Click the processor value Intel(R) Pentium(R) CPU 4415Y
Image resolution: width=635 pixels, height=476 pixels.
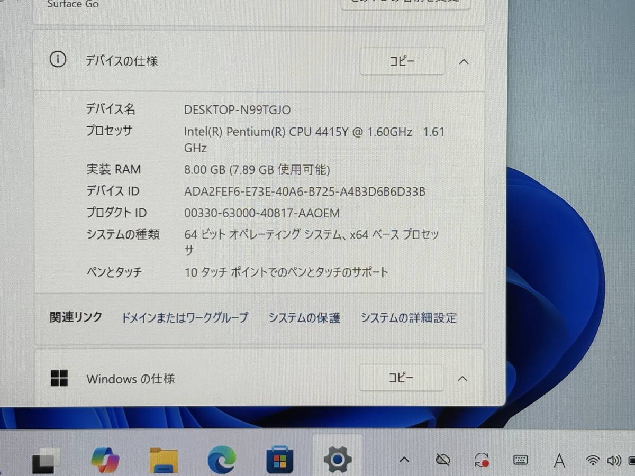point(314,140)
